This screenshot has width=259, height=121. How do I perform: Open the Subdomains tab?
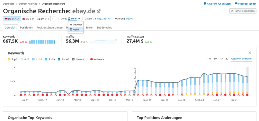(x=104, y=28)
